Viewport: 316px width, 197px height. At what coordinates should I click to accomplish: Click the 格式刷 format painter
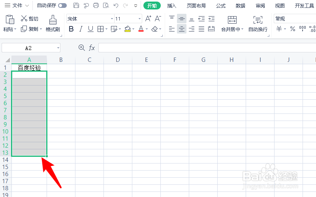click(53, 24)
